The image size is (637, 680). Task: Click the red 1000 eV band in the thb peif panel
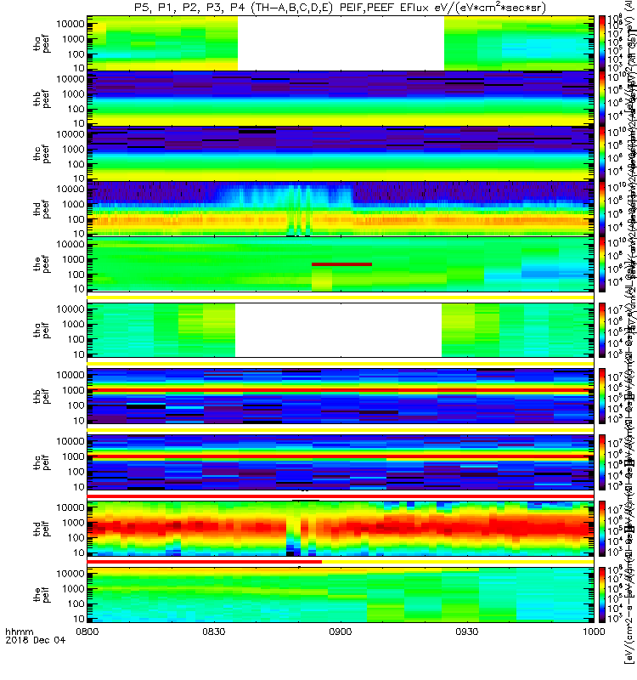tap(341, 390)
